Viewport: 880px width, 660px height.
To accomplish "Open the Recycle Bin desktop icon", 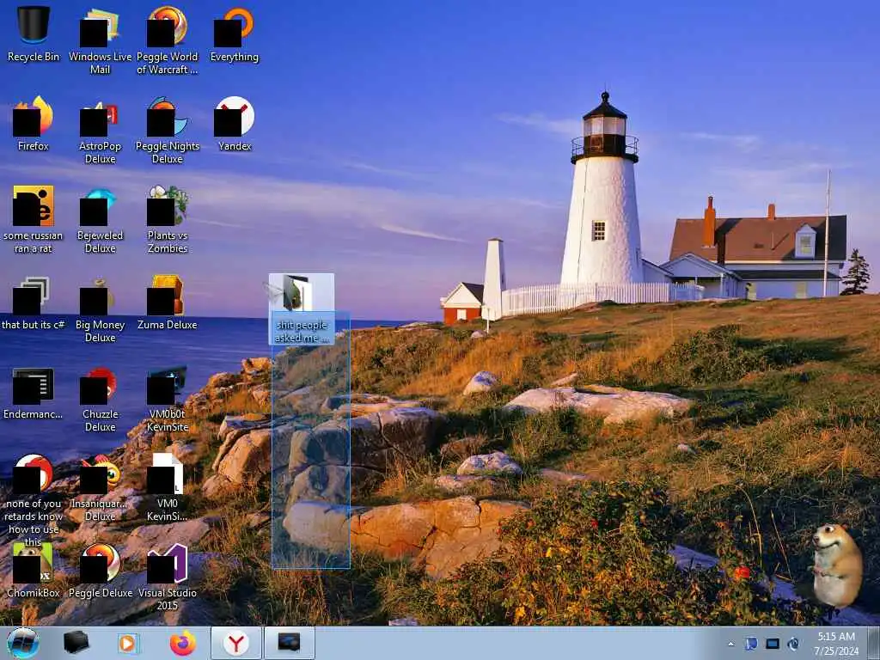I will click(x=34, y=34).
